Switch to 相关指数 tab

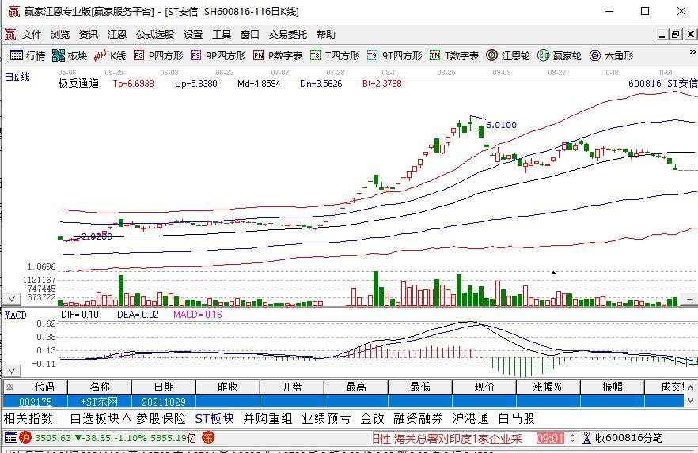[28, 418]
